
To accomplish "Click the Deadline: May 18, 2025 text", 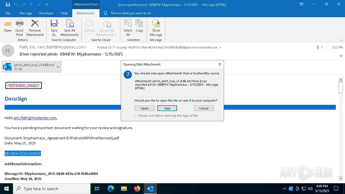I will (x=23, y=179).
